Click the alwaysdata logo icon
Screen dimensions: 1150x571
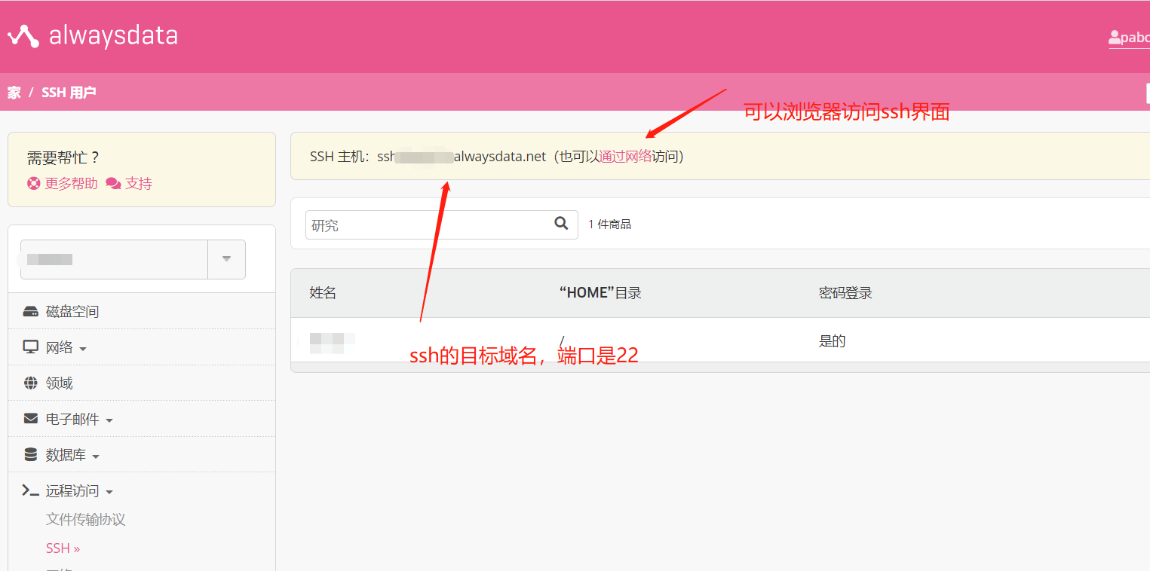(23, 36)
